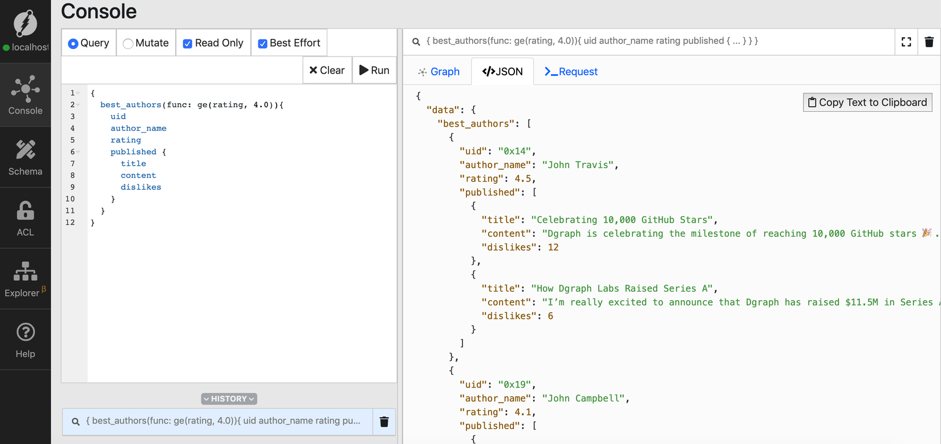Open the Console section in sidebar
The image size is (941, 444).
(25, 95)
